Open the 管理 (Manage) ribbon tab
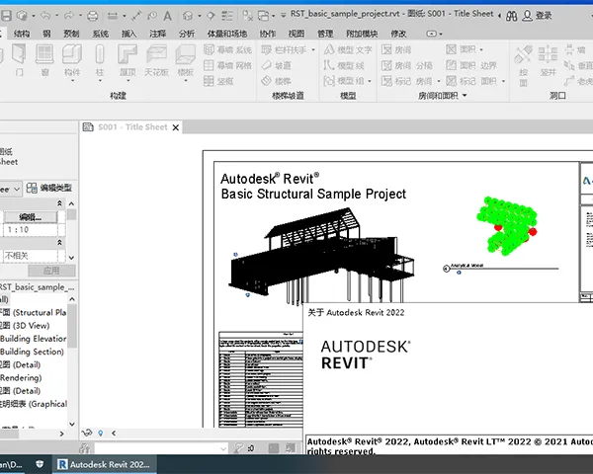 325,34
